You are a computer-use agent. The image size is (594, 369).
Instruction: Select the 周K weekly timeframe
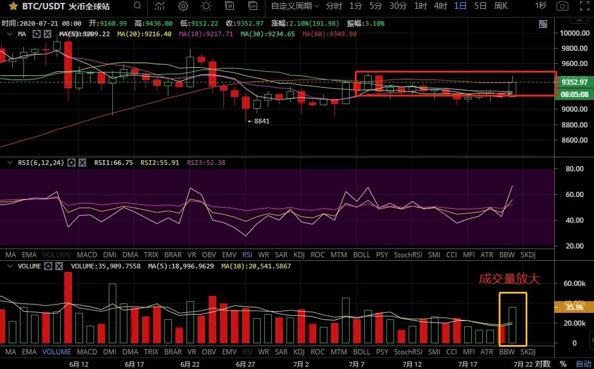tap(501, 6)
